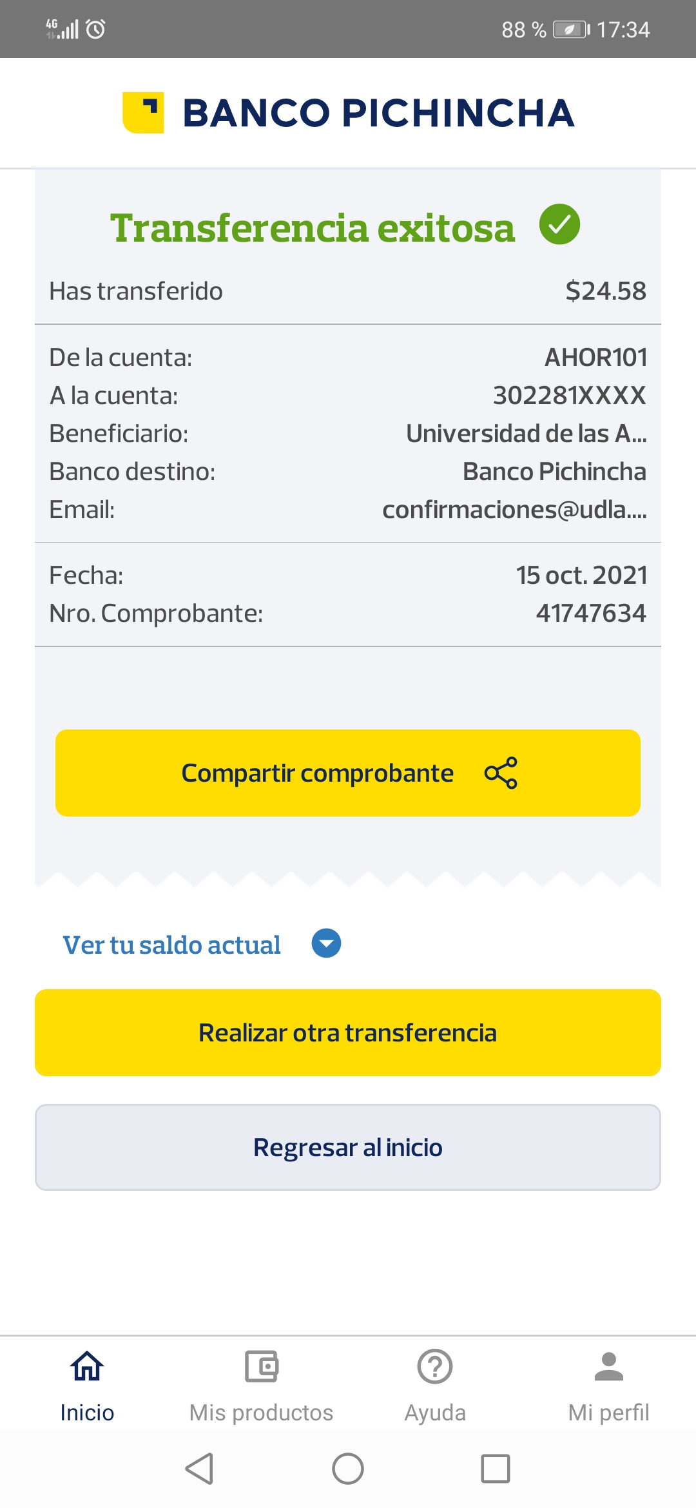Click Regresar al inicio button
This screenshot has width=696, height=1508.
348,1147
